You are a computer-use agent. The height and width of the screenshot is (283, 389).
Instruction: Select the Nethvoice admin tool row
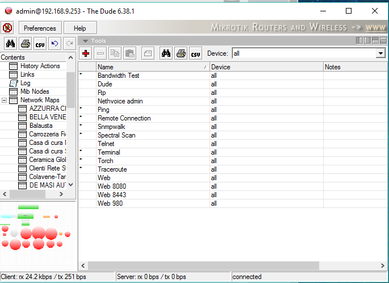click(x=233, y=101)
